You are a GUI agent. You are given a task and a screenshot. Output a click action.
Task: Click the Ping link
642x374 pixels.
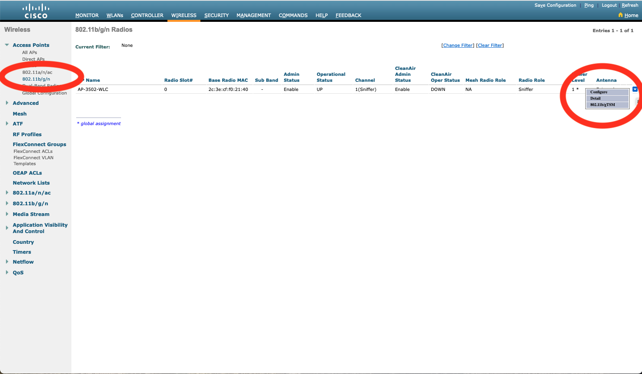[x=589, y=5]
